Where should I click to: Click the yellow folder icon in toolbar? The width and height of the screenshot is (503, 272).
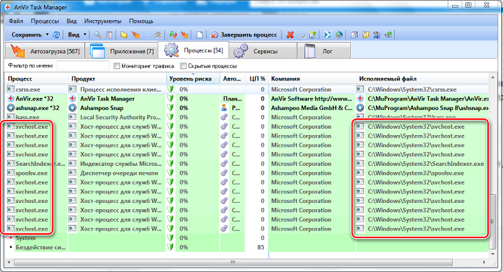[x=124, y=35]
